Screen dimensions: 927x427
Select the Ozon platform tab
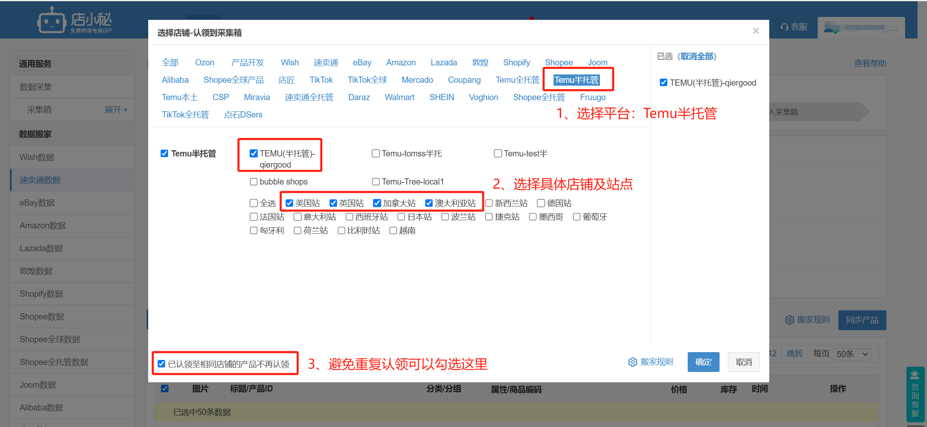pyautogui.click(x=205, y=62)
